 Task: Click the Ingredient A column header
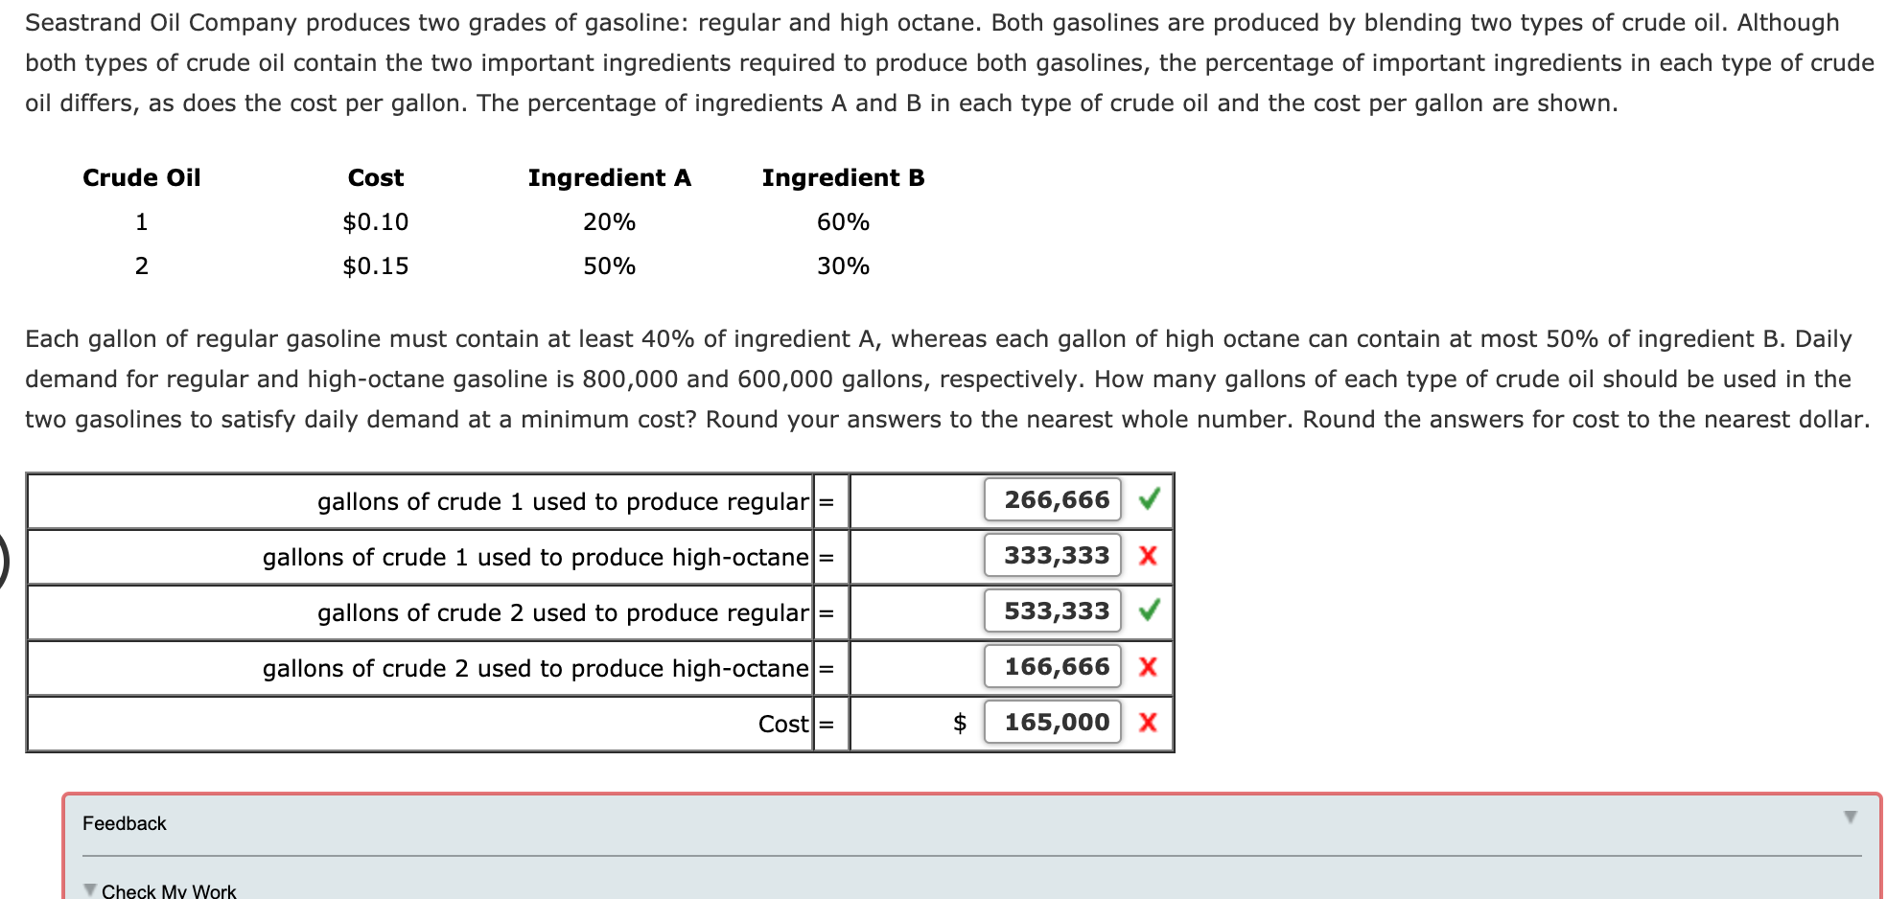coord(610,177)
